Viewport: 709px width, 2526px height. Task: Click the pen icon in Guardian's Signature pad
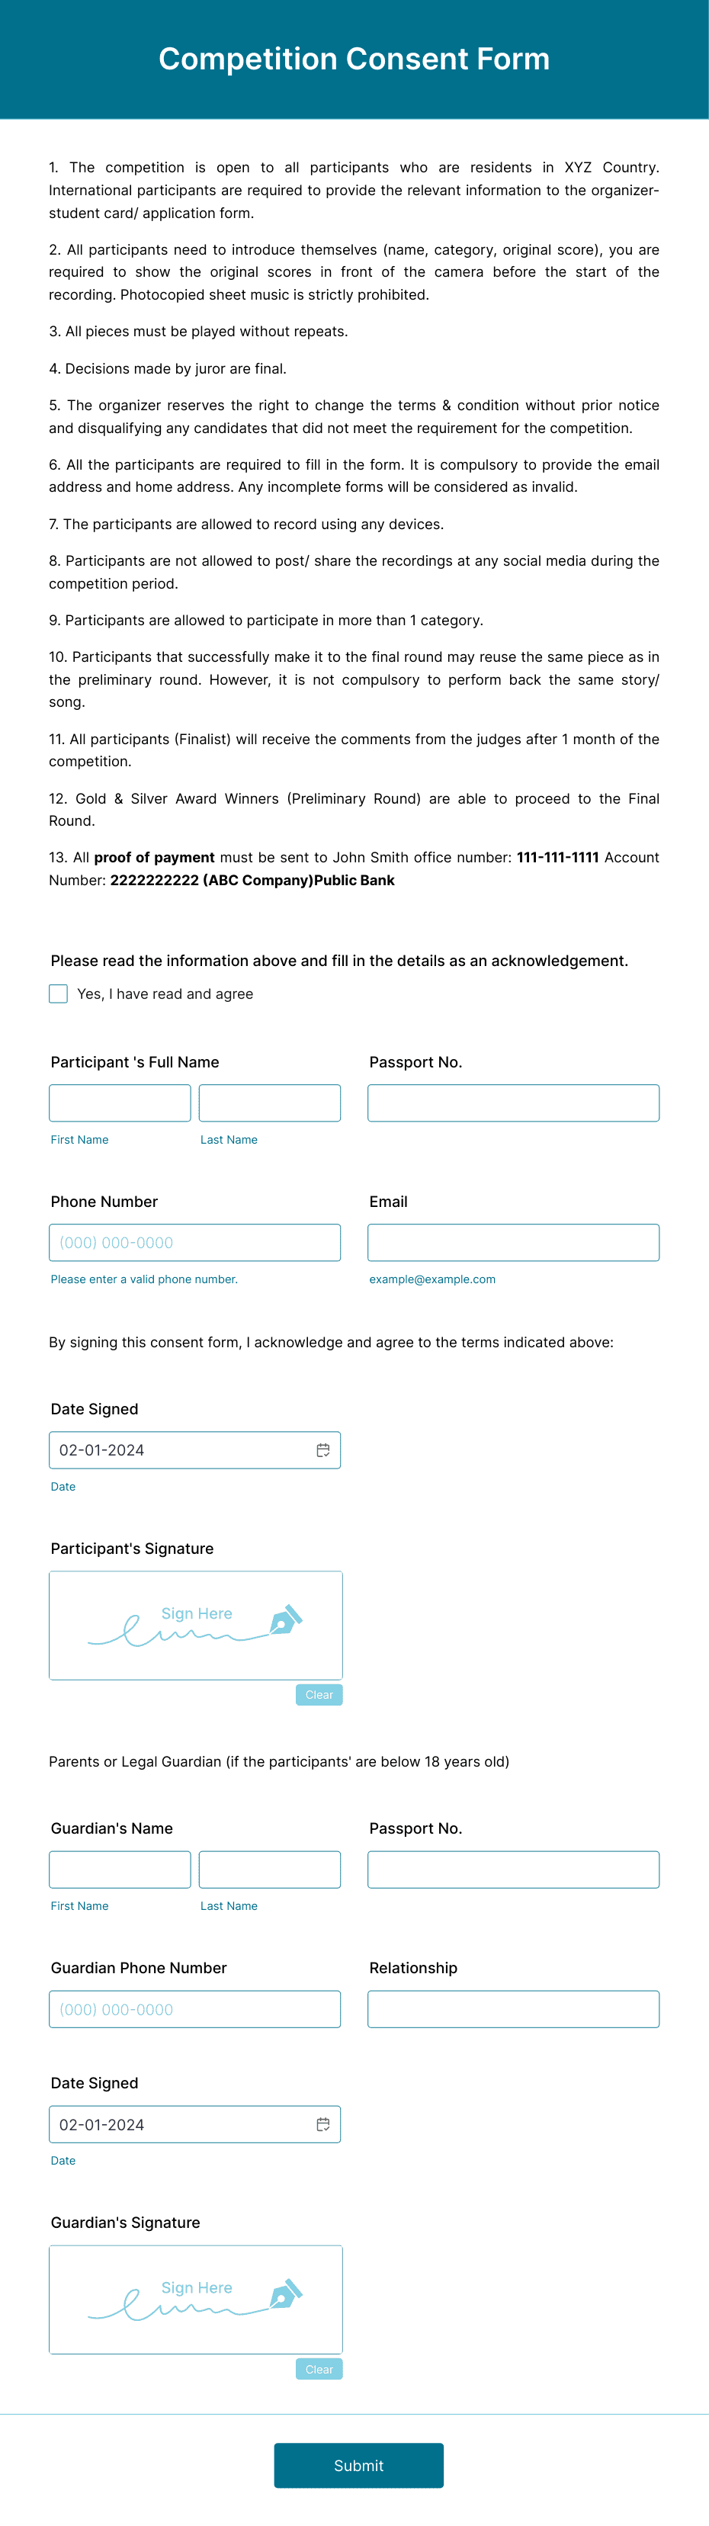[285, 2294]
